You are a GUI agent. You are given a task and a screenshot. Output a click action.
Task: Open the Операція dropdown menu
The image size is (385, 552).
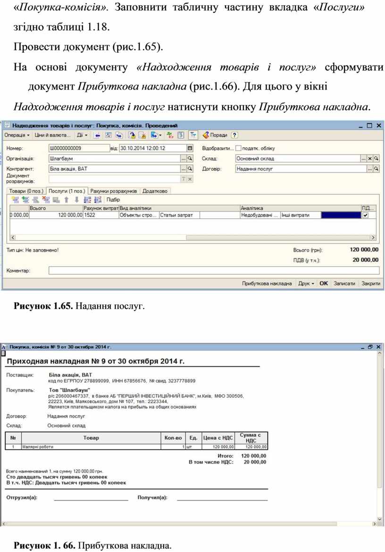point(17,135)
